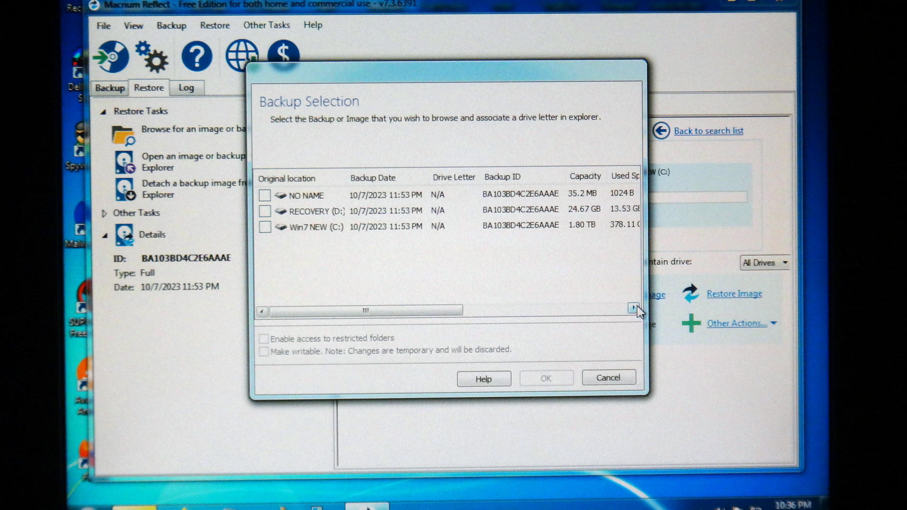Viewport: 907px width, 510px height.
Task: Click the Details backup icon
Action: click(x=125, y=235)
